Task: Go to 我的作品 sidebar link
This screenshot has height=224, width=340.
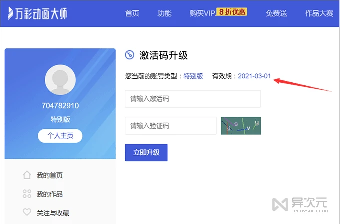Action: [50, 194]
